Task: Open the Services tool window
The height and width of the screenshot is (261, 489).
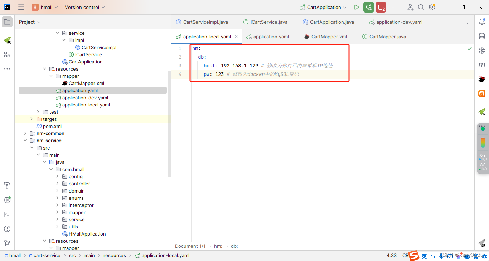Action: pos(7,200)
